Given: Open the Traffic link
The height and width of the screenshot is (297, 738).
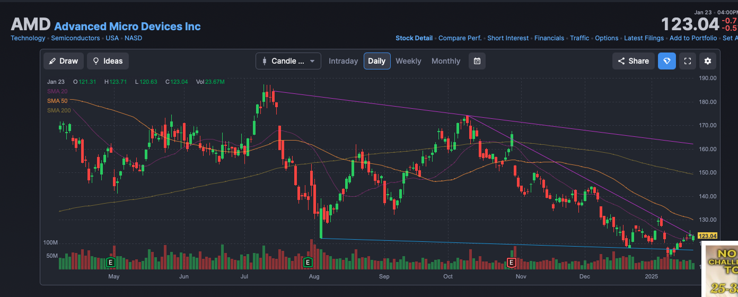Looking at the screenshot, I should point(579,38).
